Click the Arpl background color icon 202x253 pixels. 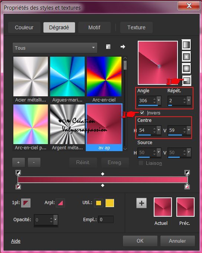[60, 203]
